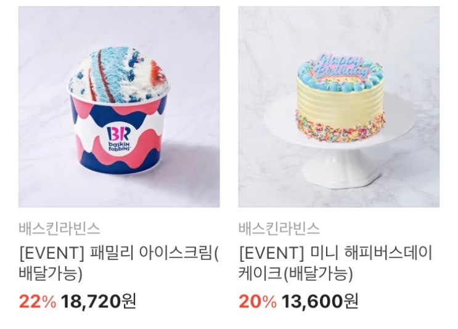This screenshot has height=329, width=458.
Task: Open the family ice cream product image
Action: (119, 107)
